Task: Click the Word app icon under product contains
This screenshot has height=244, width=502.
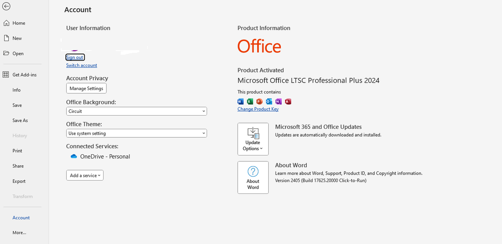Action: [240, 101]
